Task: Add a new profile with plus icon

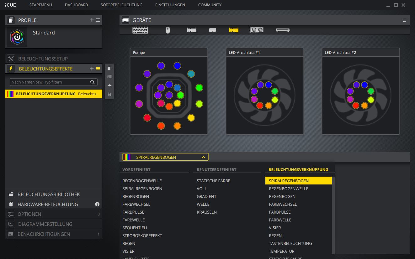Action: [x=92, y=20]
